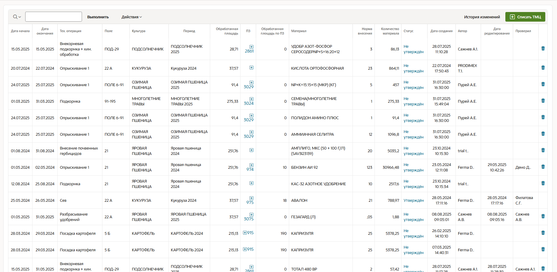Open the search column selector dropdown
Viewport: 557px width, 272px height.
tap(20, 17)
